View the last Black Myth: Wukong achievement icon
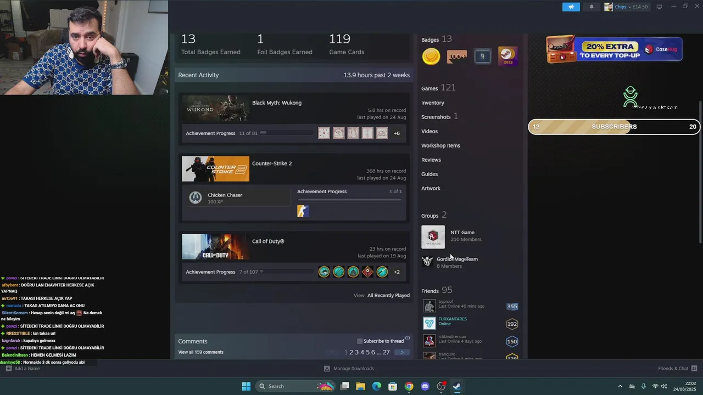Image resolution: width=703 pixels, height=395 pixels. pyautogui.click(x=382, y=133)
